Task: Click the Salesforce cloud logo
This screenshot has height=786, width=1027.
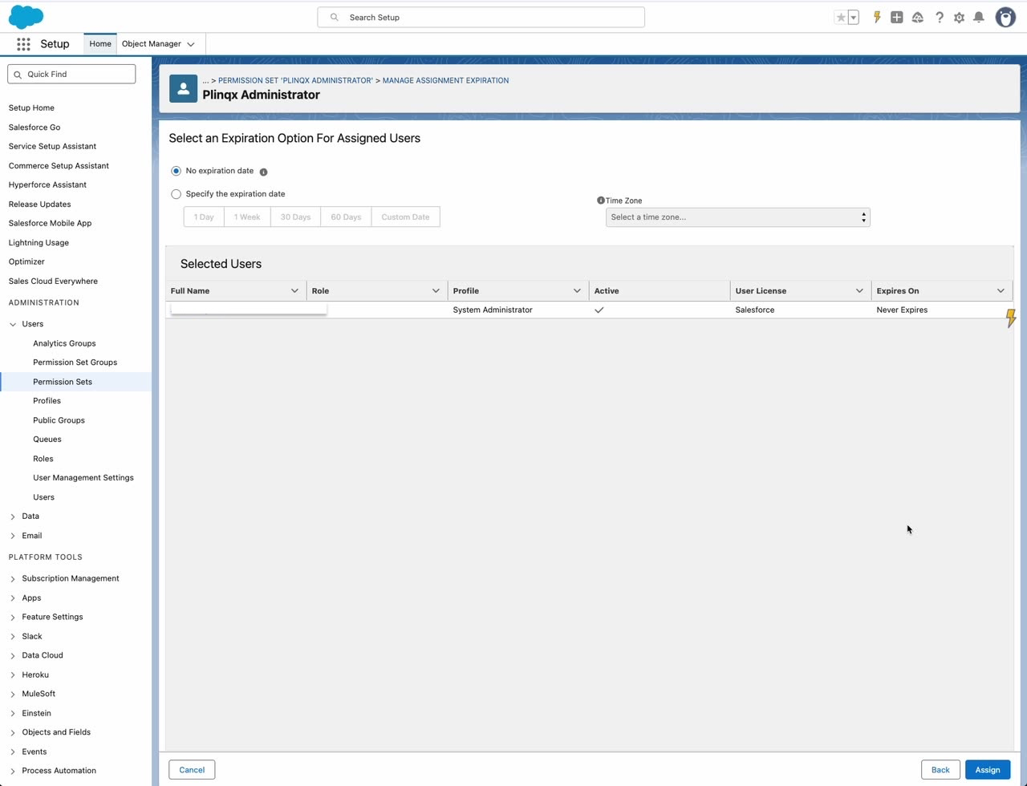Action: click(26, 16)
